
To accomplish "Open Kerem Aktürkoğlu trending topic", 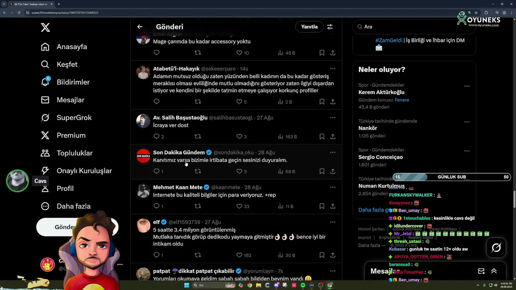I will (x=381, y=92).
